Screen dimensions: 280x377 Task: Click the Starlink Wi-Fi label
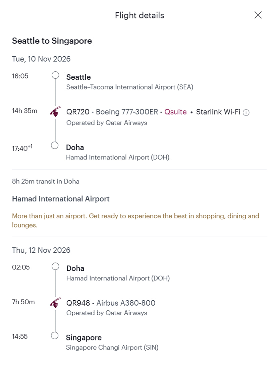click(218, 112)
